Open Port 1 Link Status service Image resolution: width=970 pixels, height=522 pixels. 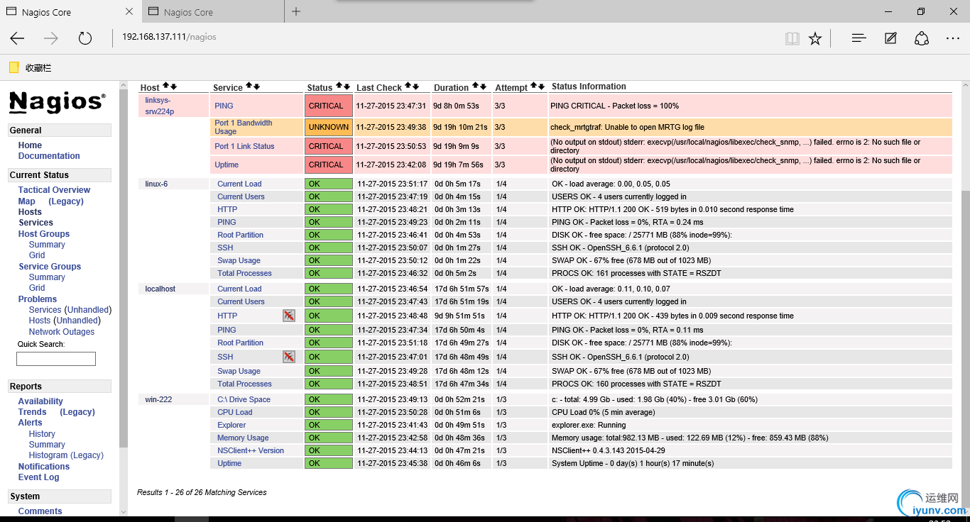click(x=244, y=146)
